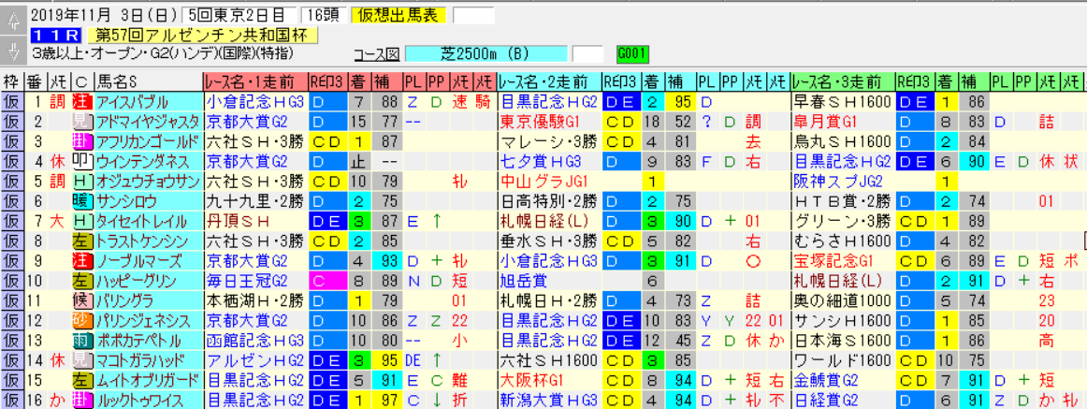Open 小倉記念HG3 last race of アイスバブル
This screenshot has height=409, width=1087.
coord(254,103)
